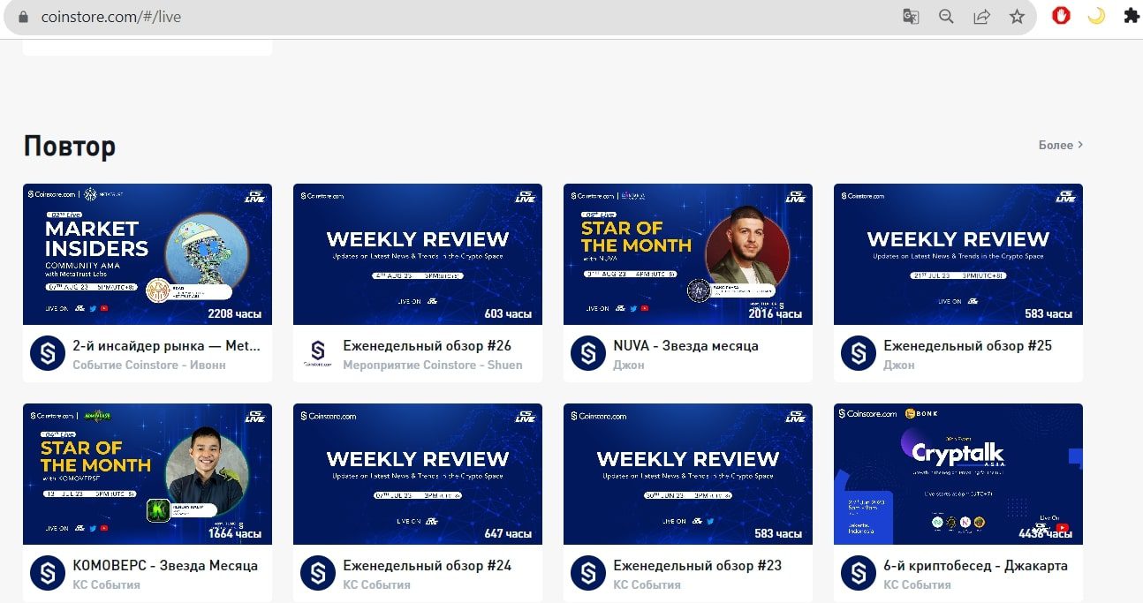The image size is (1143, 603).
Task: Click the avatar icon beside КОМОВЕРС
Action: pyautogui.click(x=48, y=573)
